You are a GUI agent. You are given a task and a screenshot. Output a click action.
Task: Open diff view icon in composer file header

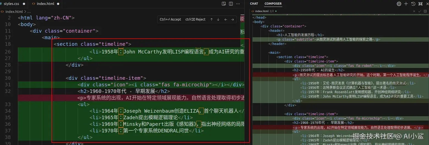point(425,11)
